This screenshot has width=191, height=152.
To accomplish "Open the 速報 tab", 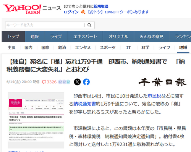I will tap(35, 37).
